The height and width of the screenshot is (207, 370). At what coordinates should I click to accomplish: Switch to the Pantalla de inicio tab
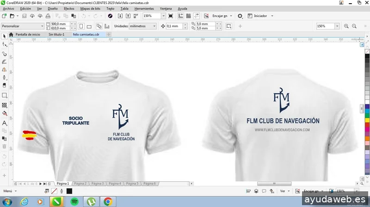point(28,34)
